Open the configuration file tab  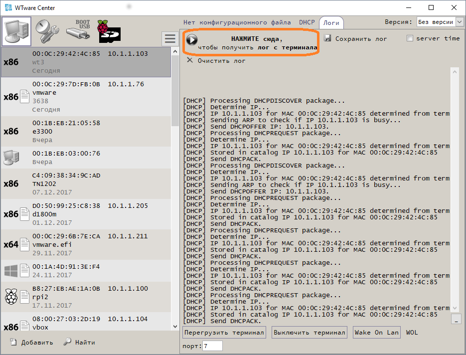tap(237, 22)
